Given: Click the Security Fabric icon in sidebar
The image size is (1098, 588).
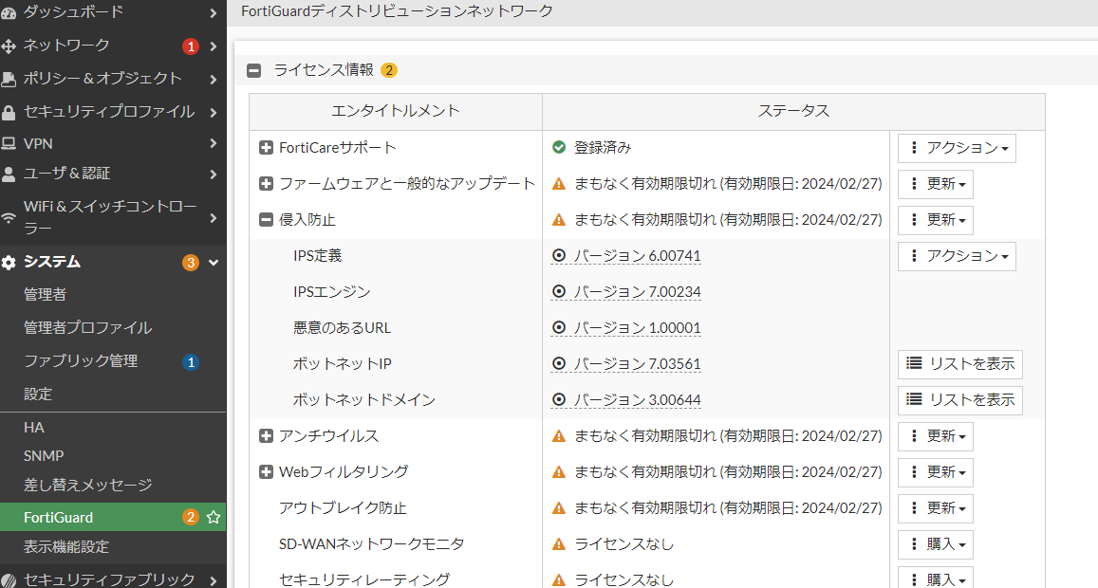Looking at the screenshot, I should click(9, 580).
